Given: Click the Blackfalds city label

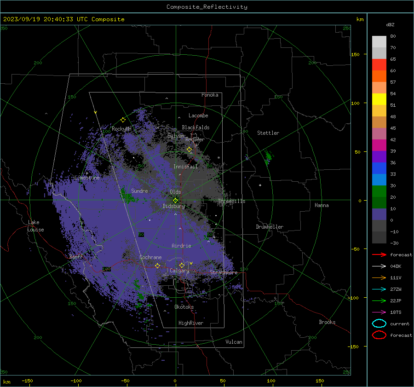Looking at the screenshot, I should (195, 127).
